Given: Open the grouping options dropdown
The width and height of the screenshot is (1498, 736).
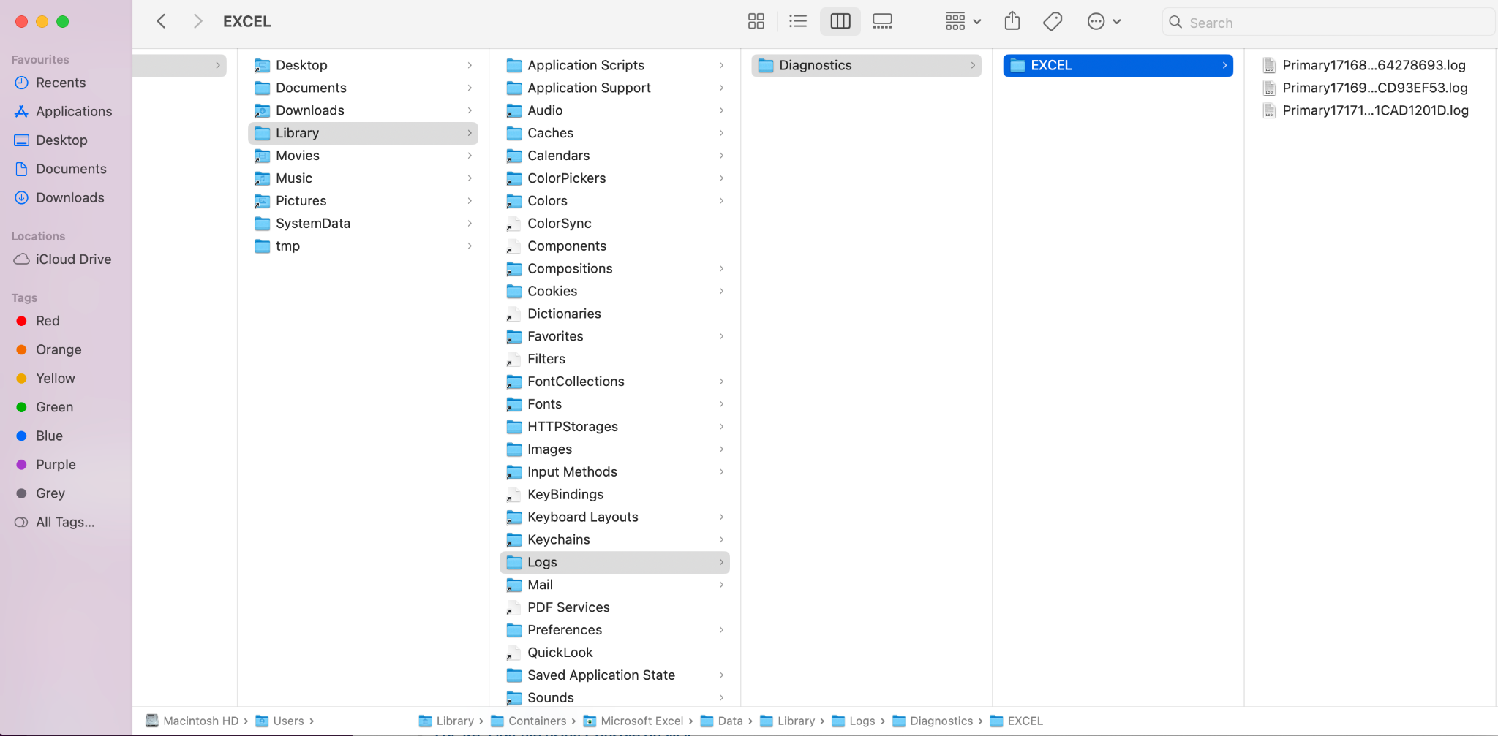Looking at the screenshot, I should 961,21.
